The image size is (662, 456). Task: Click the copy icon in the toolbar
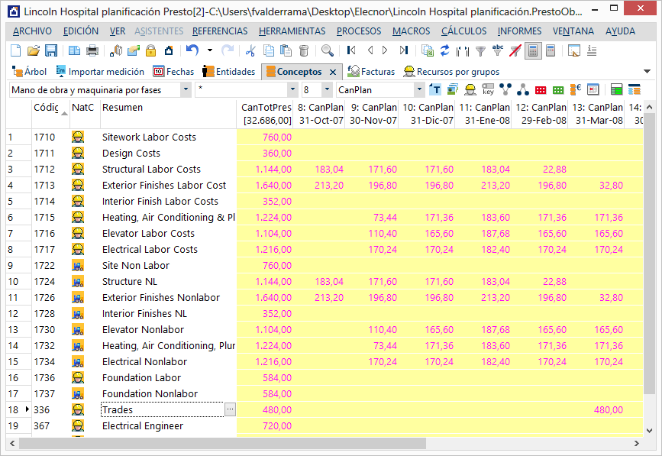pos(269,50)
